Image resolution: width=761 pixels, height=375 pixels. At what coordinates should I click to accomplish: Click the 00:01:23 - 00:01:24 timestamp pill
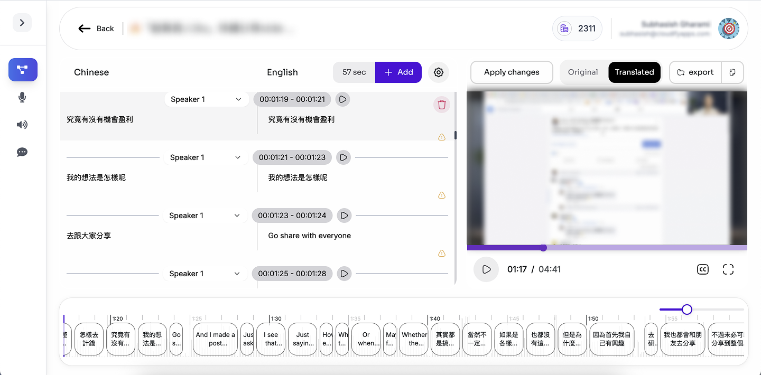pos(292,215)
